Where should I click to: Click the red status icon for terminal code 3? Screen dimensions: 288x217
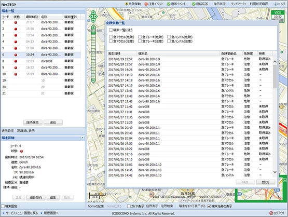point(16,35)
